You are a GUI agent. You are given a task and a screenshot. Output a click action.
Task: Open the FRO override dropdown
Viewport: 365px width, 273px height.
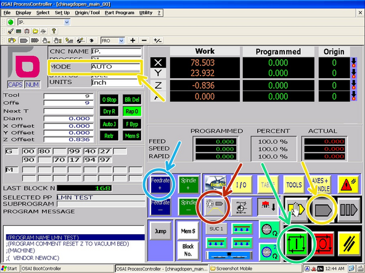pyautogui.click(x=121, y=41)
